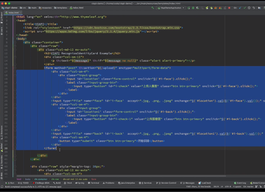Click div.container in editor breadcrumb
The height and width of the screenshot is (192, 265).
(x=41, y=179)
